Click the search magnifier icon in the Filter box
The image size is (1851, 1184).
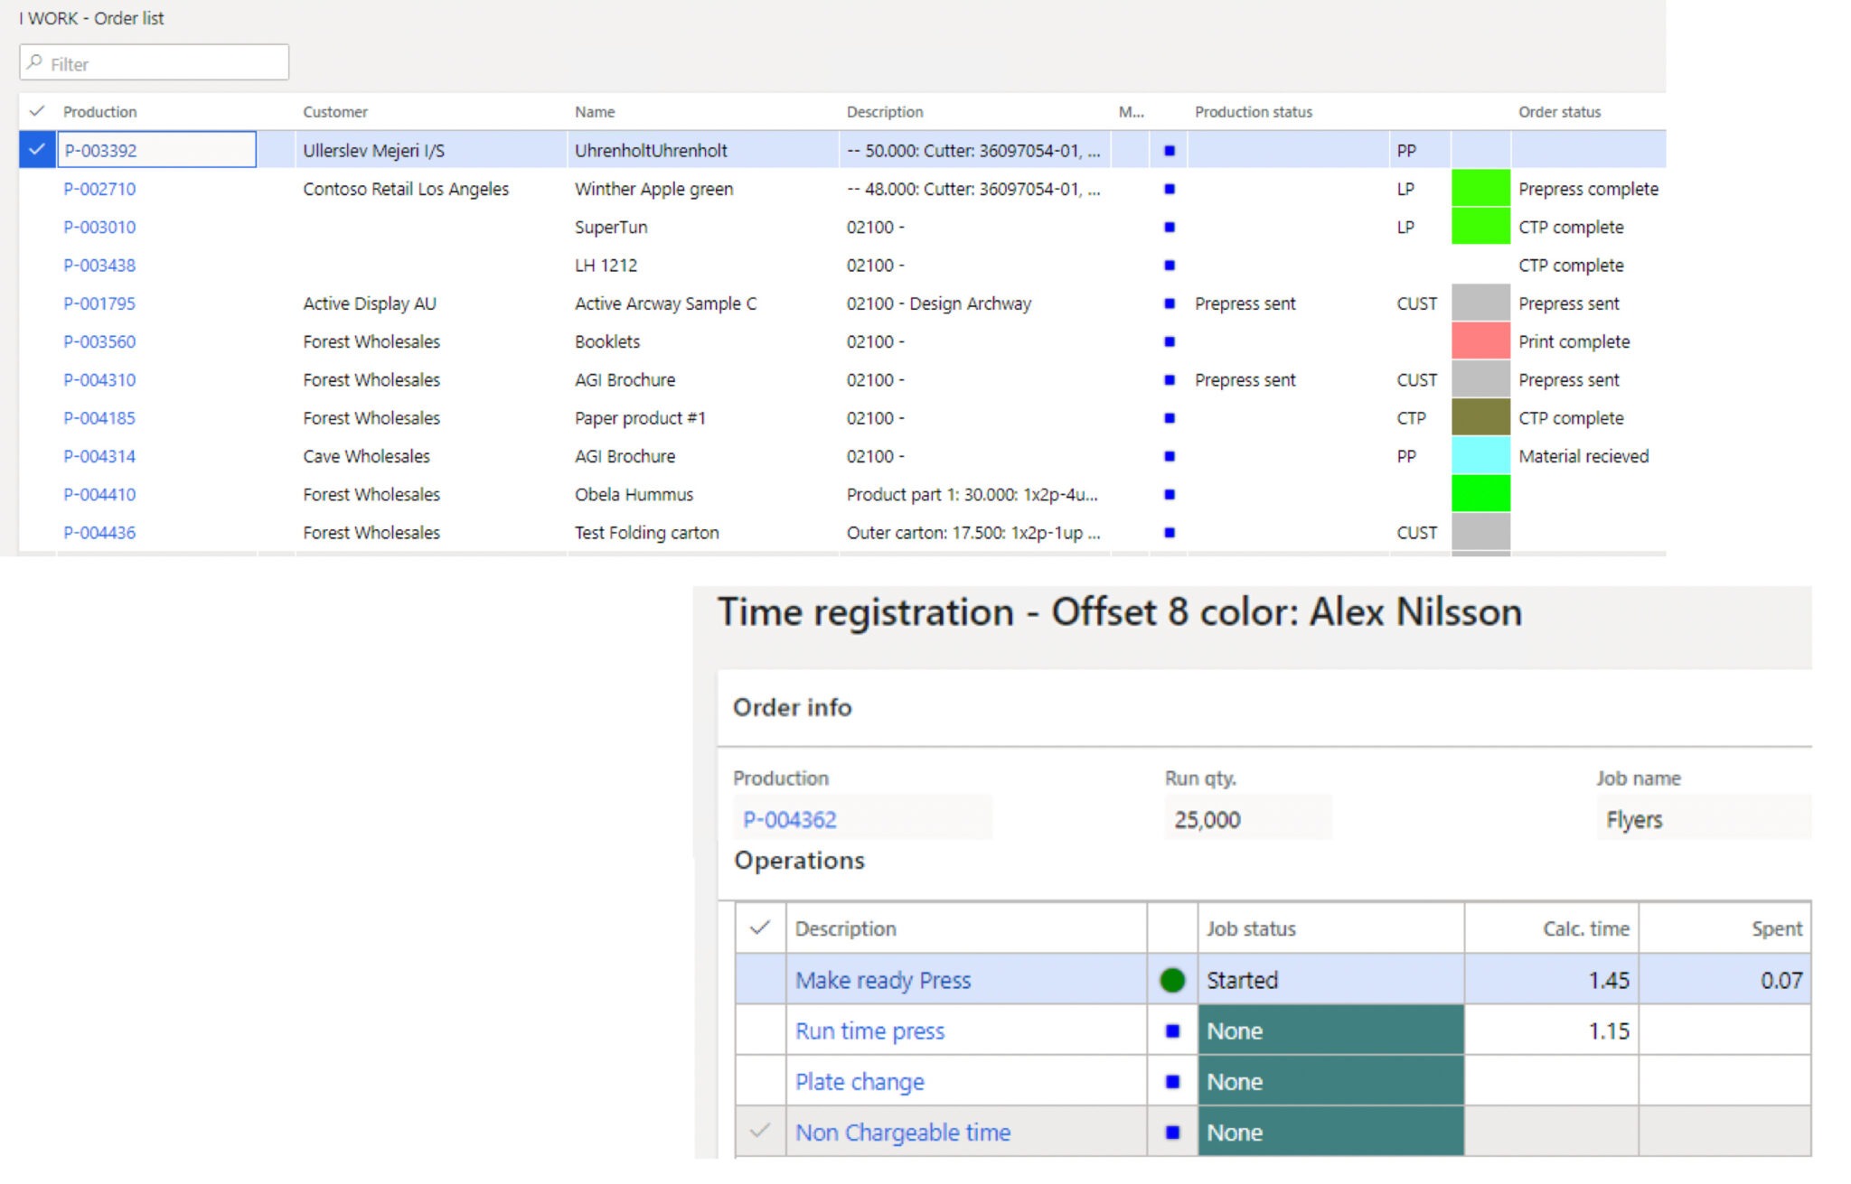(35, 63)
